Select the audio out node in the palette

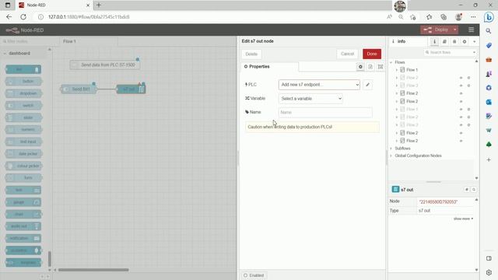[23, 226]
